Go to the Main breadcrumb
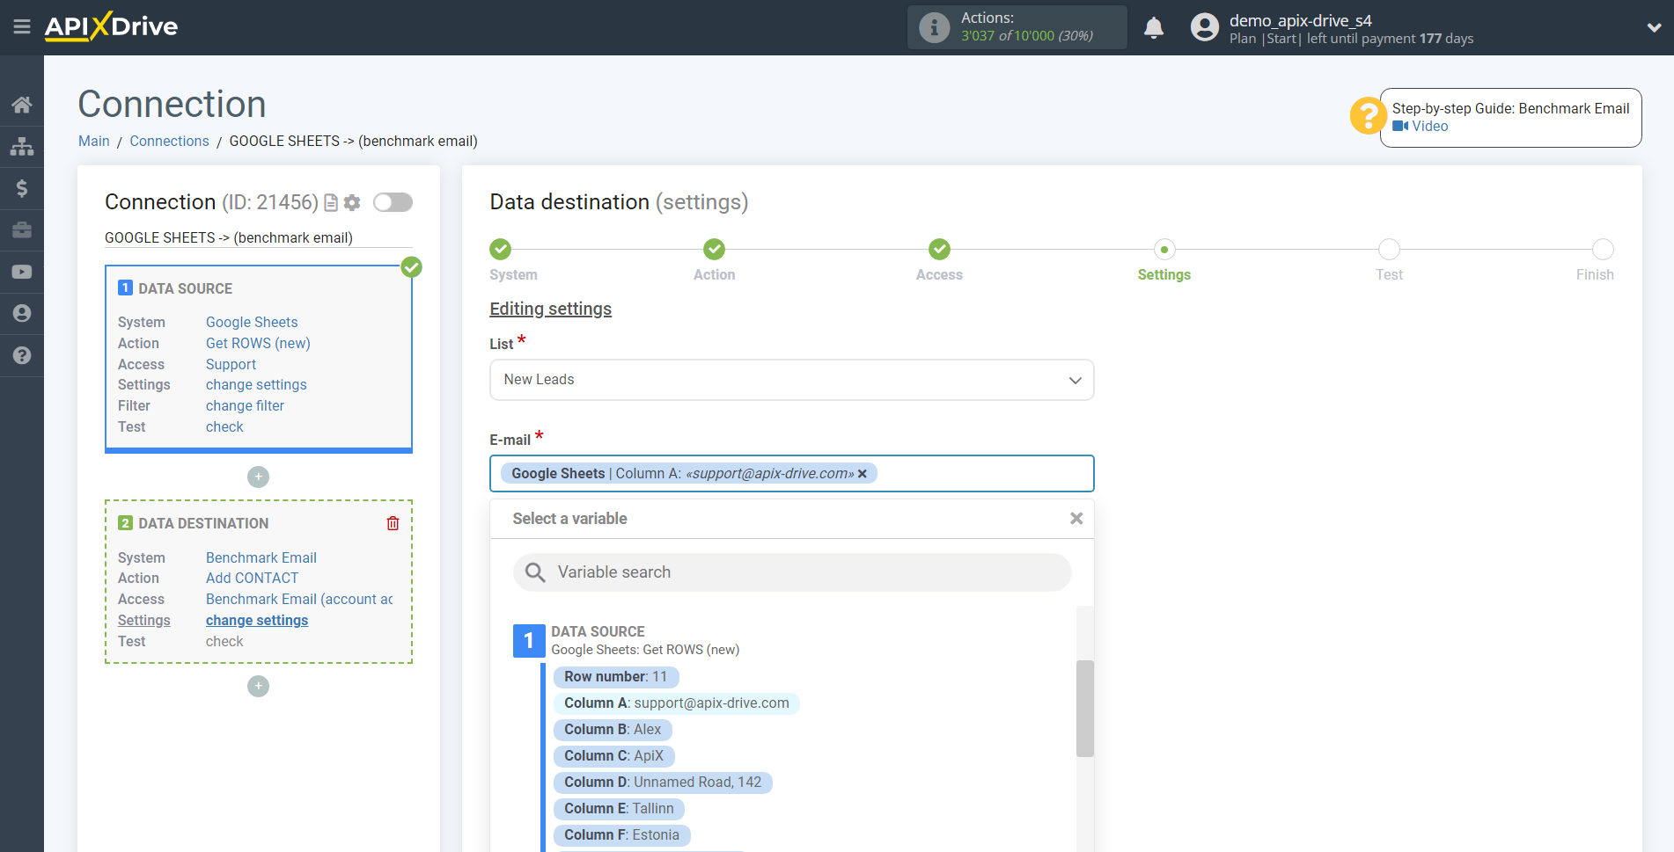This screenshot has height=852, width=1674. click(x=94, y=141)
